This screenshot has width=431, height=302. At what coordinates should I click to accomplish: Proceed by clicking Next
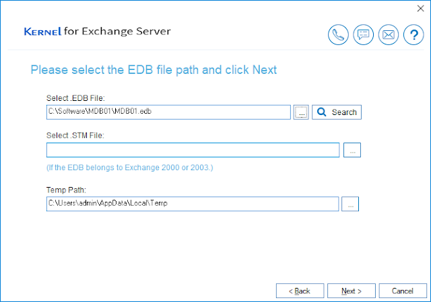pyautogui.click(x=352, y=291)
